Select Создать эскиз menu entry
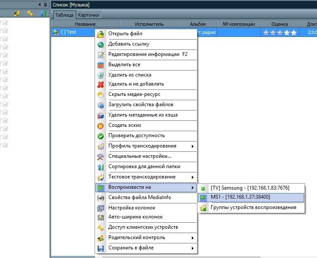The image size is (317, 258). click(146, 125)
